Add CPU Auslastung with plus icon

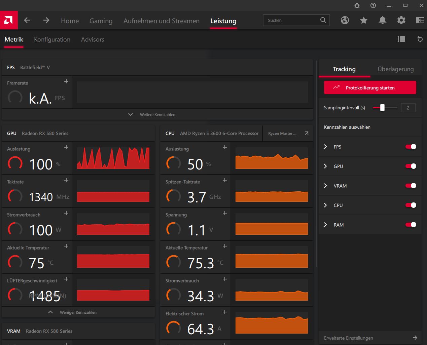[225, 147]
